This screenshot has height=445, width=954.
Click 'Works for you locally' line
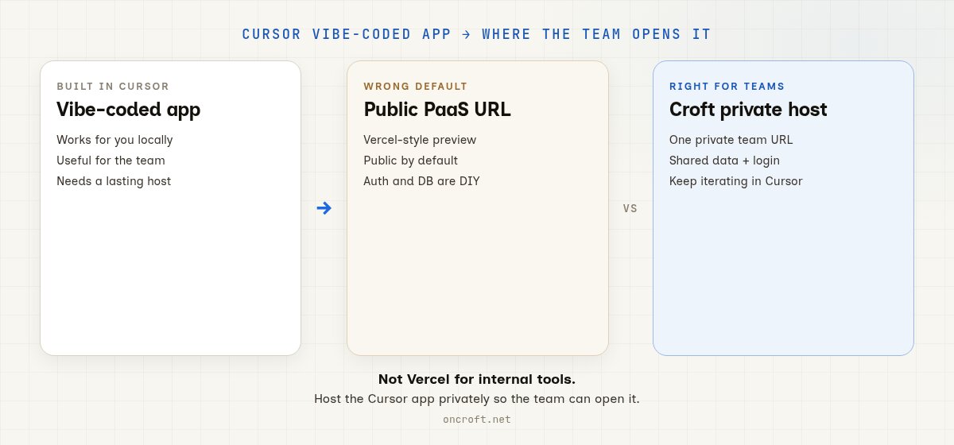click(114, 140)
